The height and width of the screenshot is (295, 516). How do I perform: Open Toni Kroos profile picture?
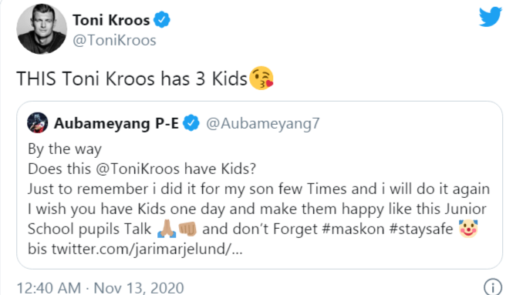tap(42, 29)
